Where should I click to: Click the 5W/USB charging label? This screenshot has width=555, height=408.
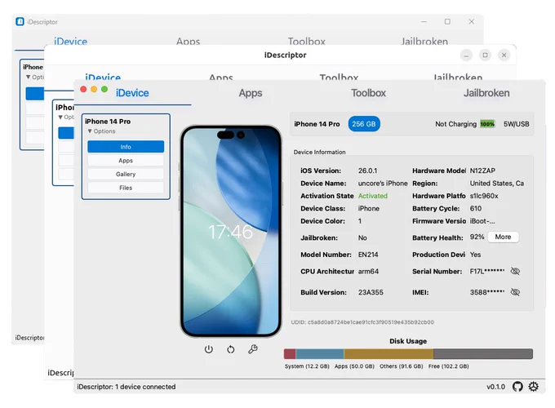point(517,124)
